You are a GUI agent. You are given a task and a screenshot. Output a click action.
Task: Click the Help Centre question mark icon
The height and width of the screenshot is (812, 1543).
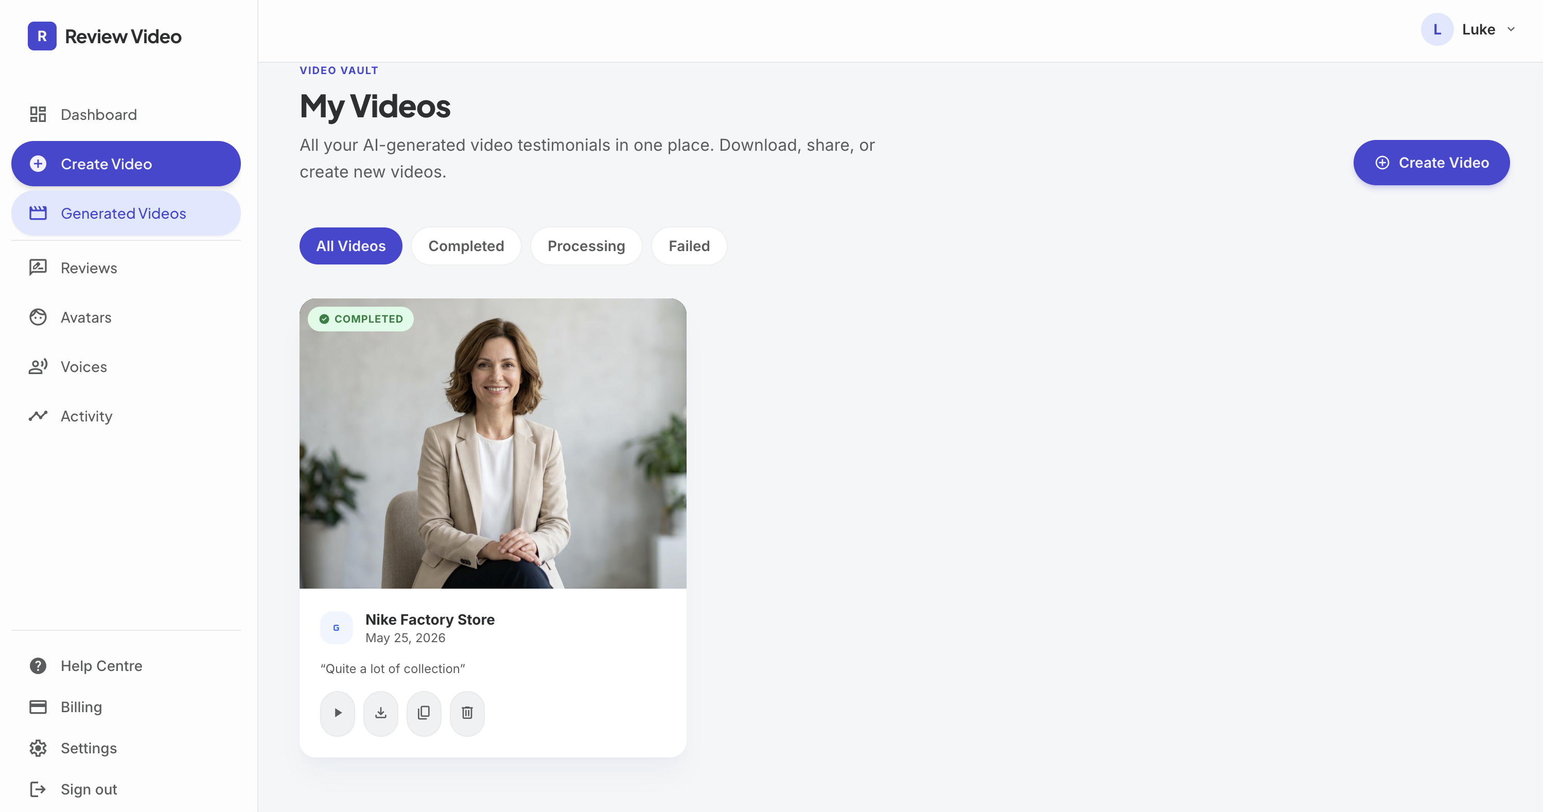point(38,666)
